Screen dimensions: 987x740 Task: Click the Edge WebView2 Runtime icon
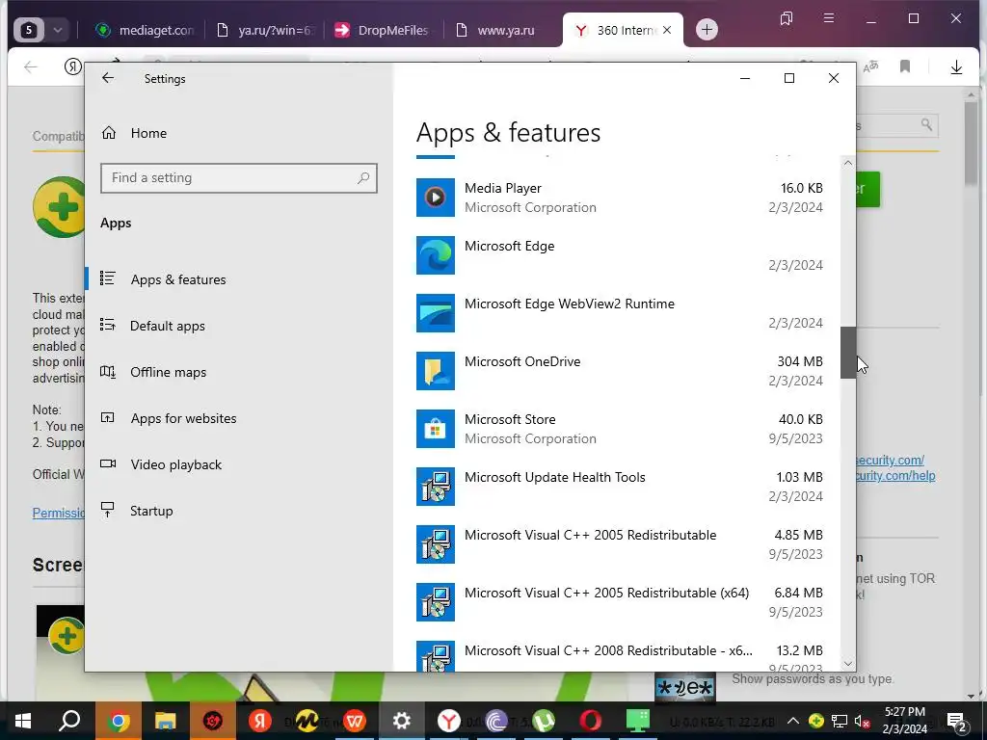click(436, 313)
